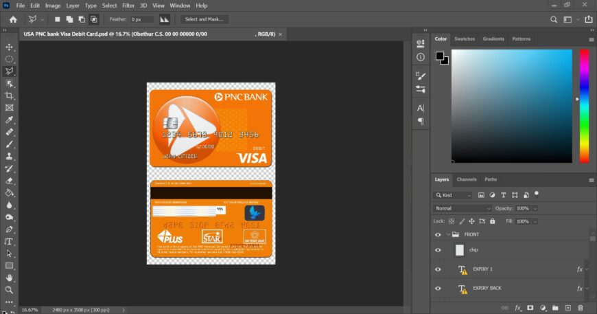Select the Rectangle shape tool
The image size is (597, 314).
(9, 266)
